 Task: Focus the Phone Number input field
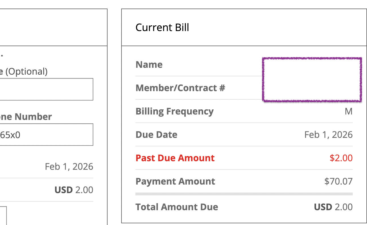[x=46, y=134]
